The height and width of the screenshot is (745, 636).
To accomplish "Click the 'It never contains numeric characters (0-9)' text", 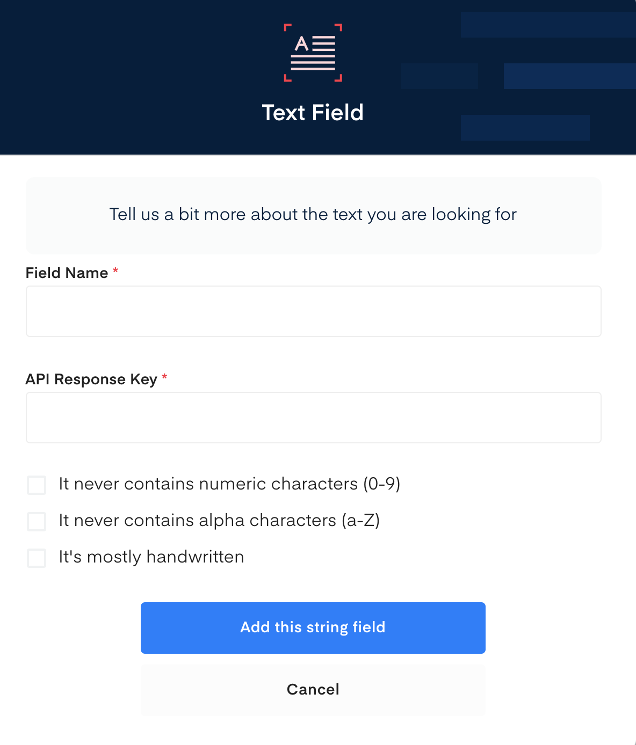I will pos(229,484).
